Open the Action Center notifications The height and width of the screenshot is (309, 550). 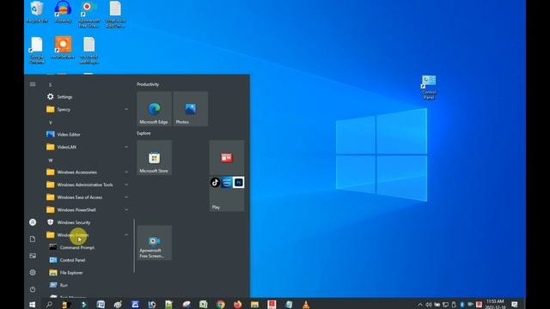coord(515,305)
